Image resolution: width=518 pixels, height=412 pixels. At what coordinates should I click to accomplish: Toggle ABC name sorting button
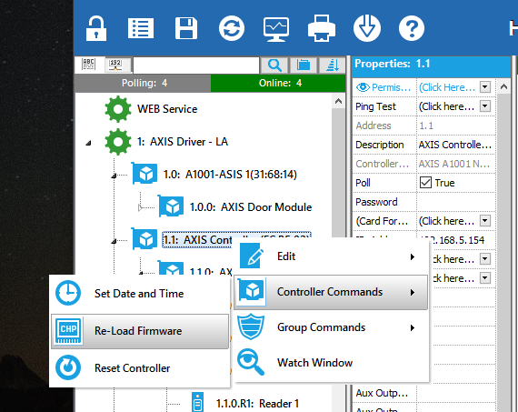(x=88, y=65)
